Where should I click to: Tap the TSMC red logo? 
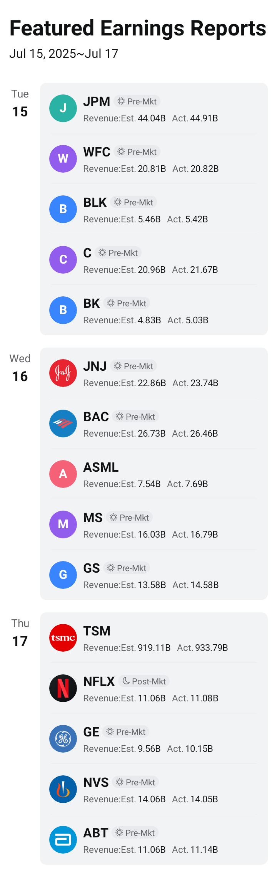coord(63,638)
